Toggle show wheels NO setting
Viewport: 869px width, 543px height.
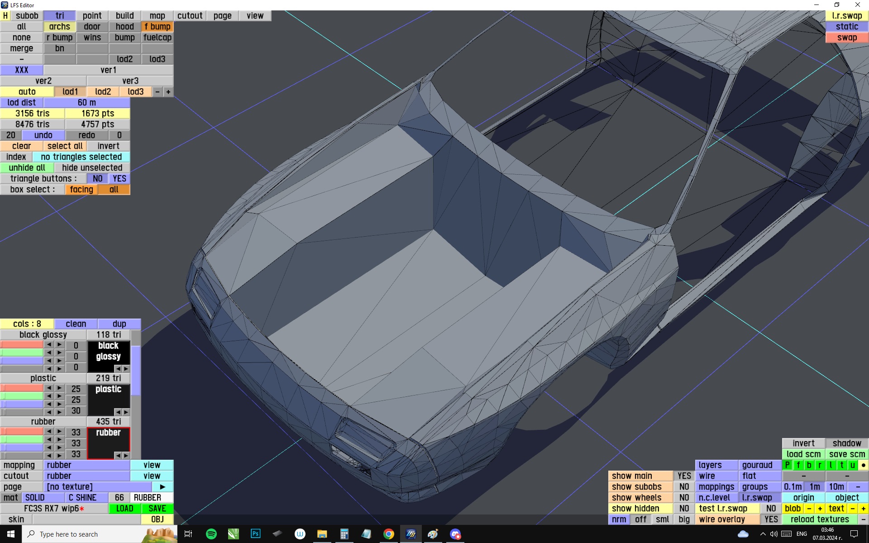[x=684, y=498]
